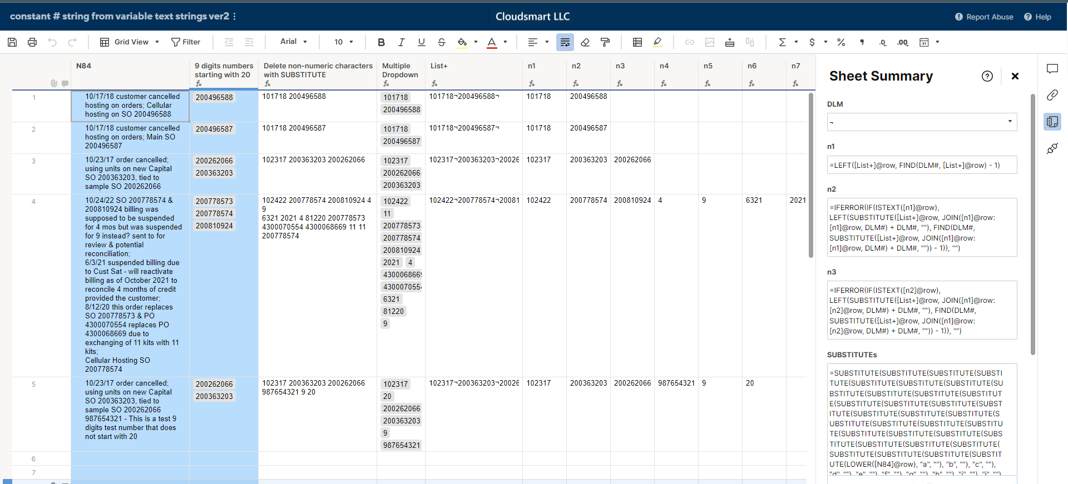Toggle wrap text button
The width and height of the screenshot is (1068, 484).
[565, 42]
